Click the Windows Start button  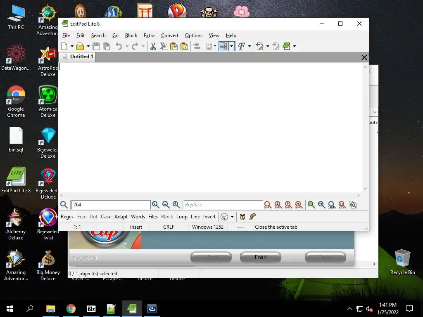pyautogui.click(x=10, y=309)
